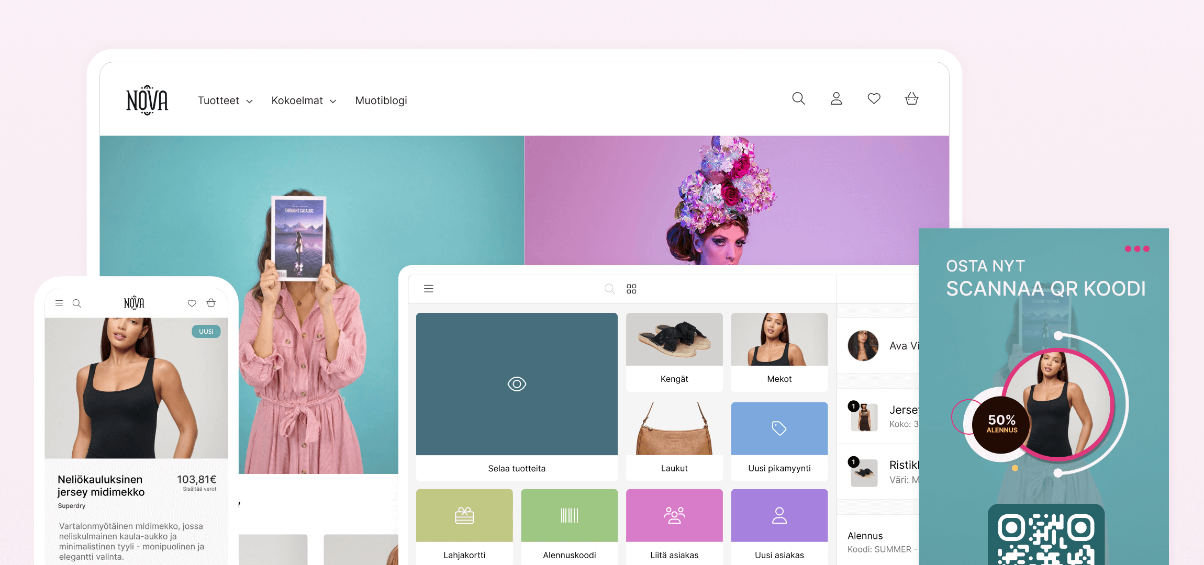Click the SCANNAA QR KOODI heading
This screenshot has width=1204, height=565.
click(1046, 289)
